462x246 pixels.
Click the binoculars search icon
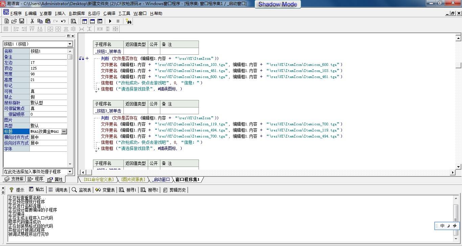(x=128, y=21)
